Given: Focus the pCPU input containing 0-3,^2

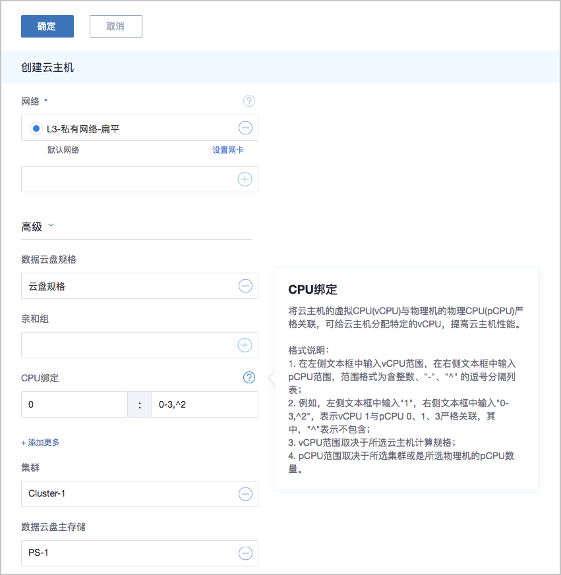Looking at the screenshot, I should pos(205,404).
